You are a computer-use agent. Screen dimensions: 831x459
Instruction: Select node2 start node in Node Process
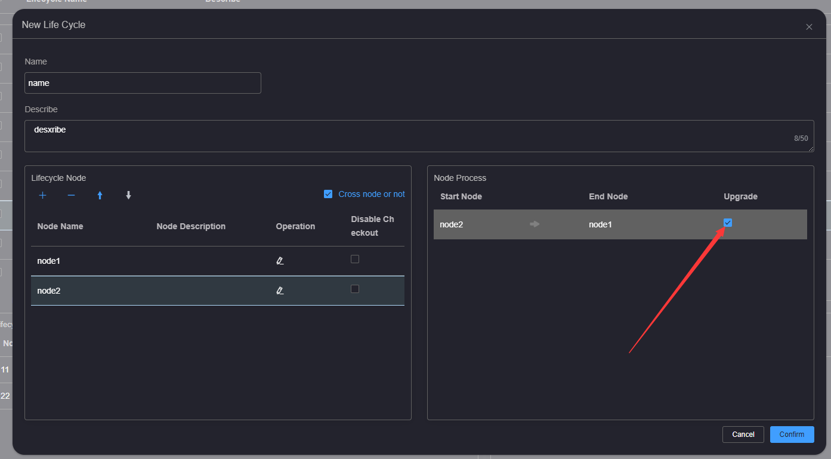click(x=452, y=224)
